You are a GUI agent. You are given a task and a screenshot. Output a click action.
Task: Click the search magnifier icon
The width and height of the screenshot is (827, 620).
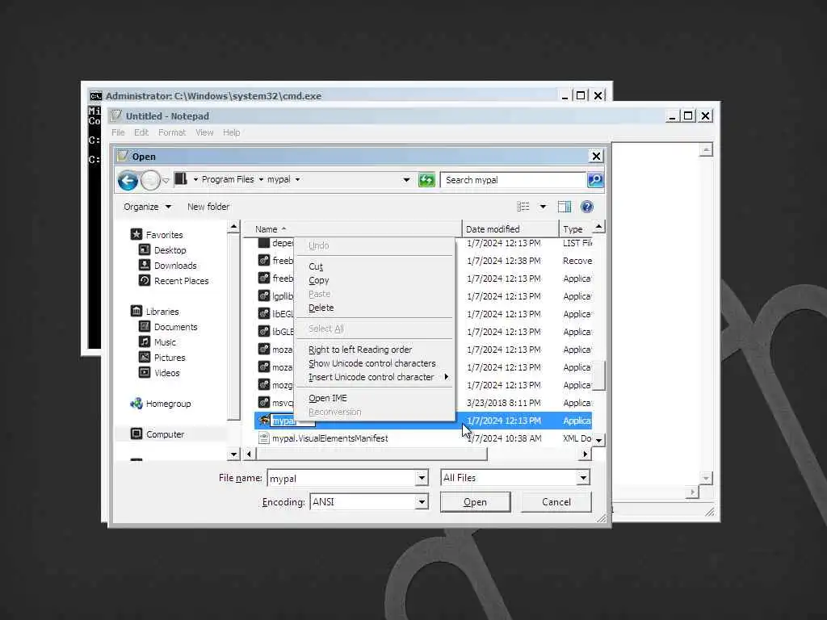click(x=595, y=180)
